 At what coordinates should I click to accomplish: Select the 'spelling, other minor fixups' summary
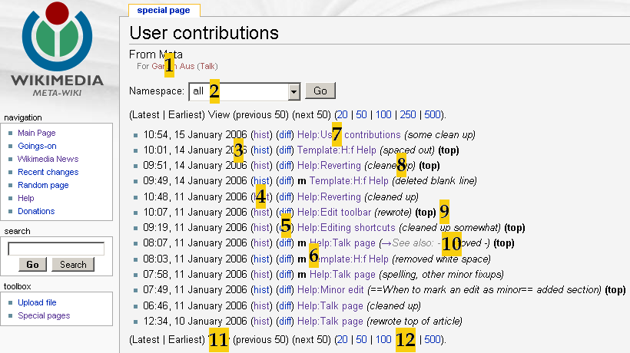click(442, 275)
